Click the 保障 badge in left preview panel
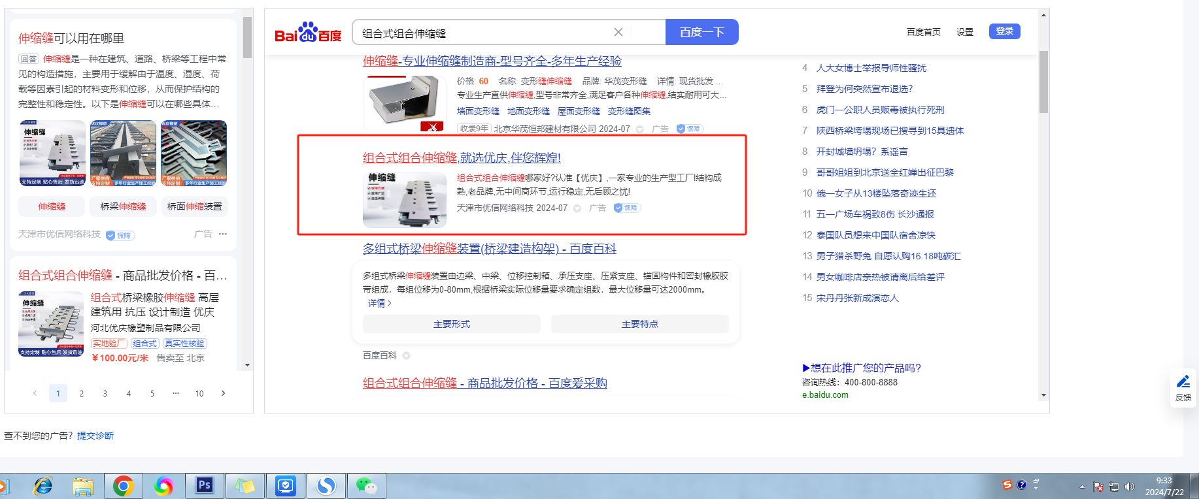 [120, 235]
